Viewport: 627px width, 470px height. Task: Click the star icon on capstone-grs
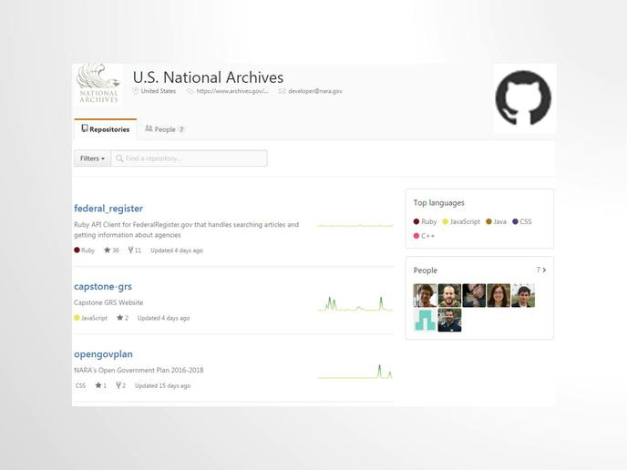120,318
